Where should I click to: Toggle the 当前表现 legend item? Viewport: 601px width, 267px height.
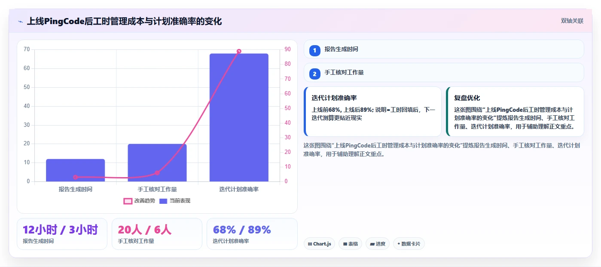[x=175, y=201]
